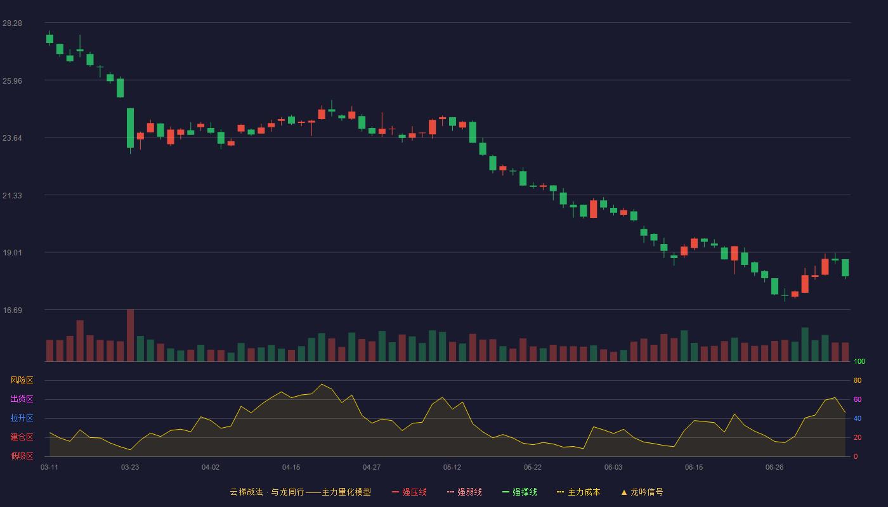Toggle the 强压线 red line legend icon
Image resolution: width=888 pixels, height=507 pixels.
tap(395, 492)
